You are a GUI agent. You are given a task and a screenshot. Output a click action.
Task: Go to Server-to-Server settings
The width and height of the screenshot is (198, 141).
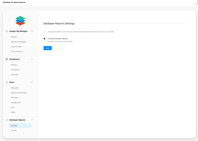click(x=17, y=51)
